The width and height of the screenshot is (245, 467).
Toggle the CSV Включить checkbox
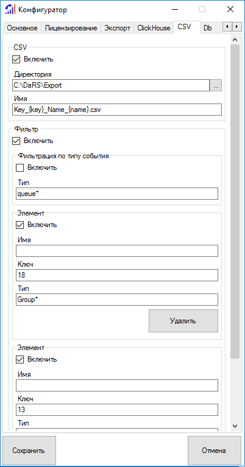coord(16,59)
